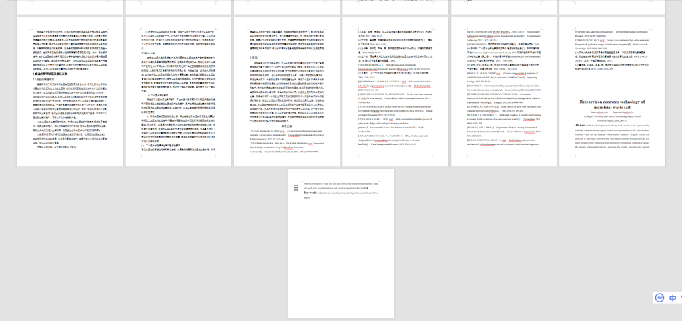This screenshot has width=682, height=321.
Task: Click the blank lower area of the last page
Action: (x=340, y=266)
